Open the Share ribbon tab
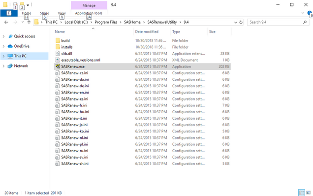 pyautogui.click(x=44, y=13)
